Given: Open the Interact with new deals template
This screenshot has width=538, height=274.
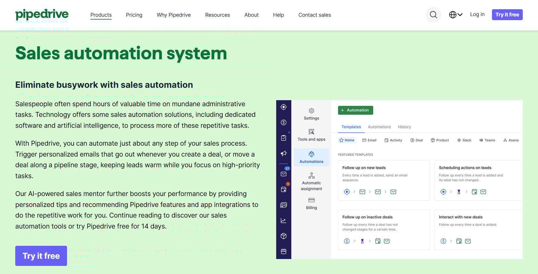Looking at the screenshot, I should coord(479,230).
